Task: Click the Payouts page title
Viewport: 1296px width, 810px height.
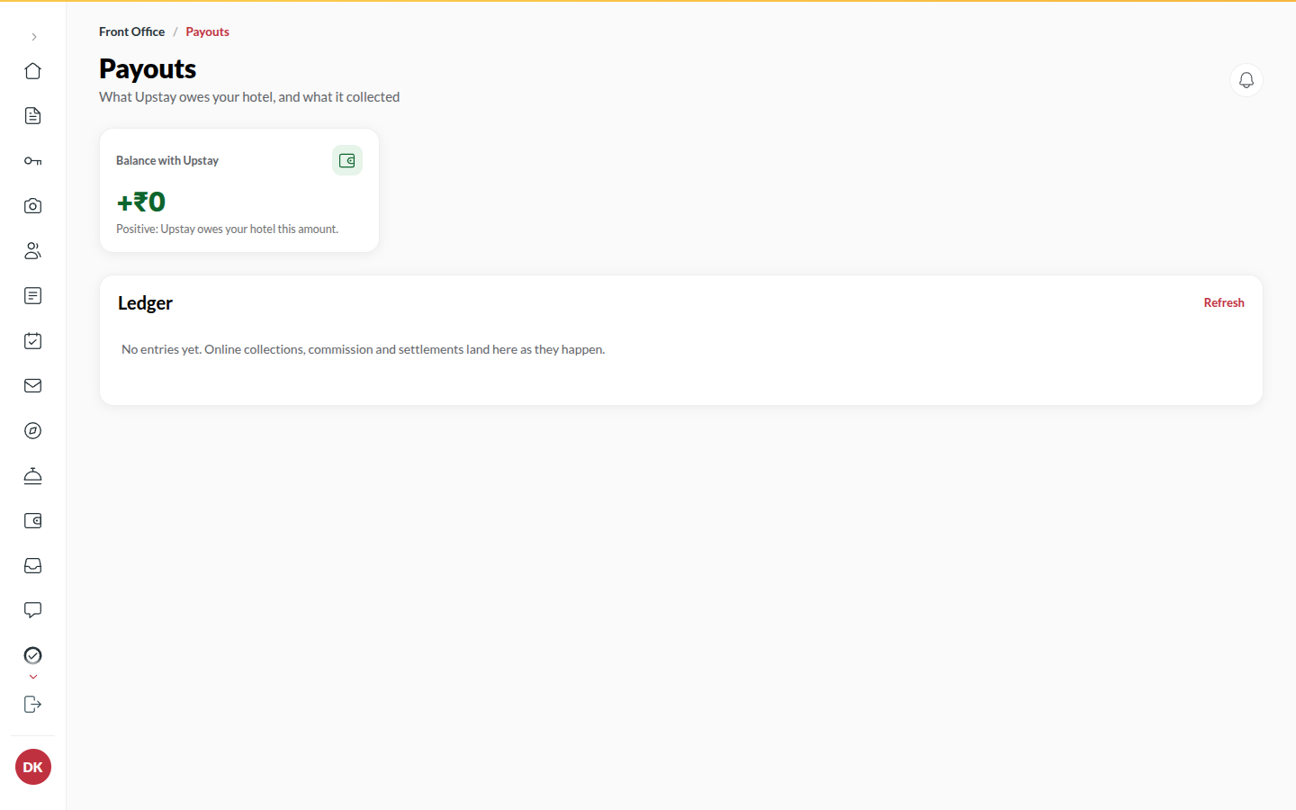Action: (148, 69)
